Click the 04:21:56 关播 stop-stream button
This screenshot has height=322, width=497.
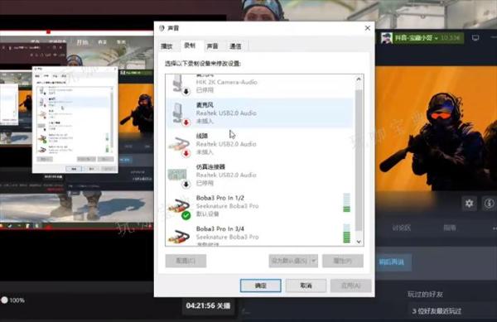208,305
